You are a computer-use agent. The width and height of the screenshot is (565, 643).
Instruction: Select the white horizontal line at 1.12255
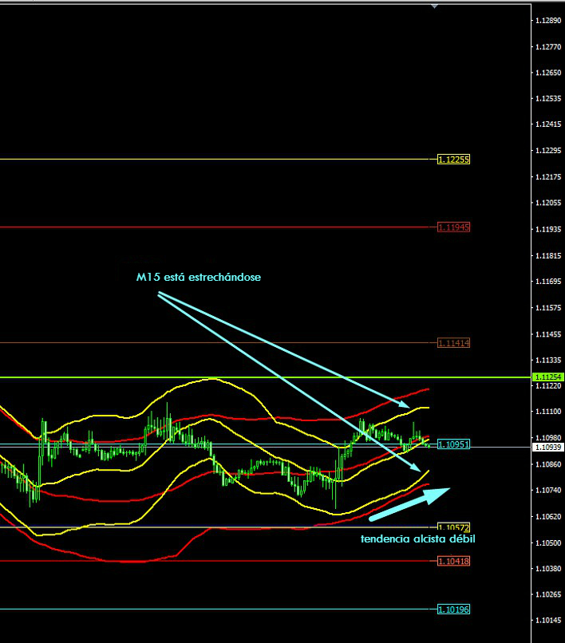click(215, 160)
